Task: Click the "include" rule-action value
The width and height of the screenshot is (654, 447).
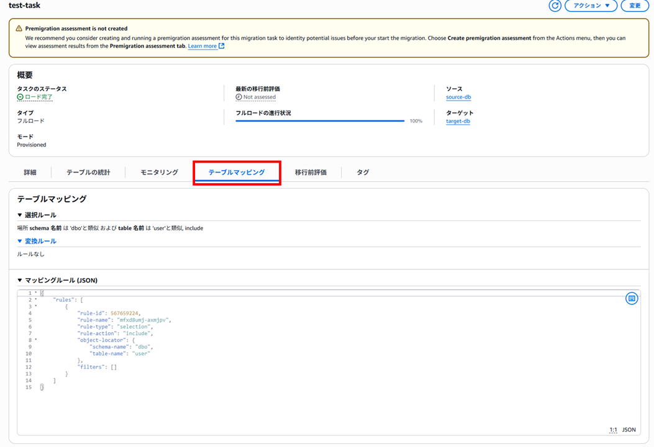Action: click(x=137, y=333)
